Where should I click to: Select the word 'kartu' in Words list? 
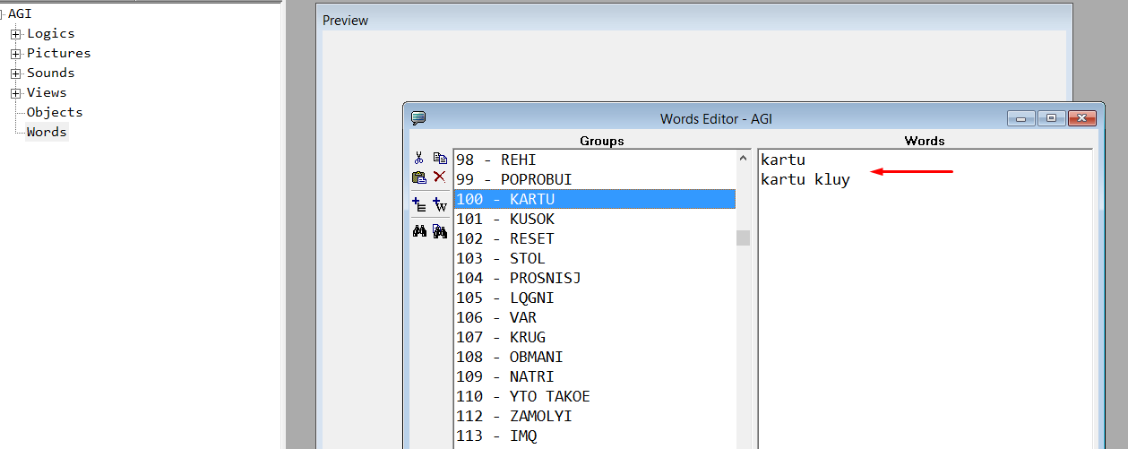(x=783, y=160)
